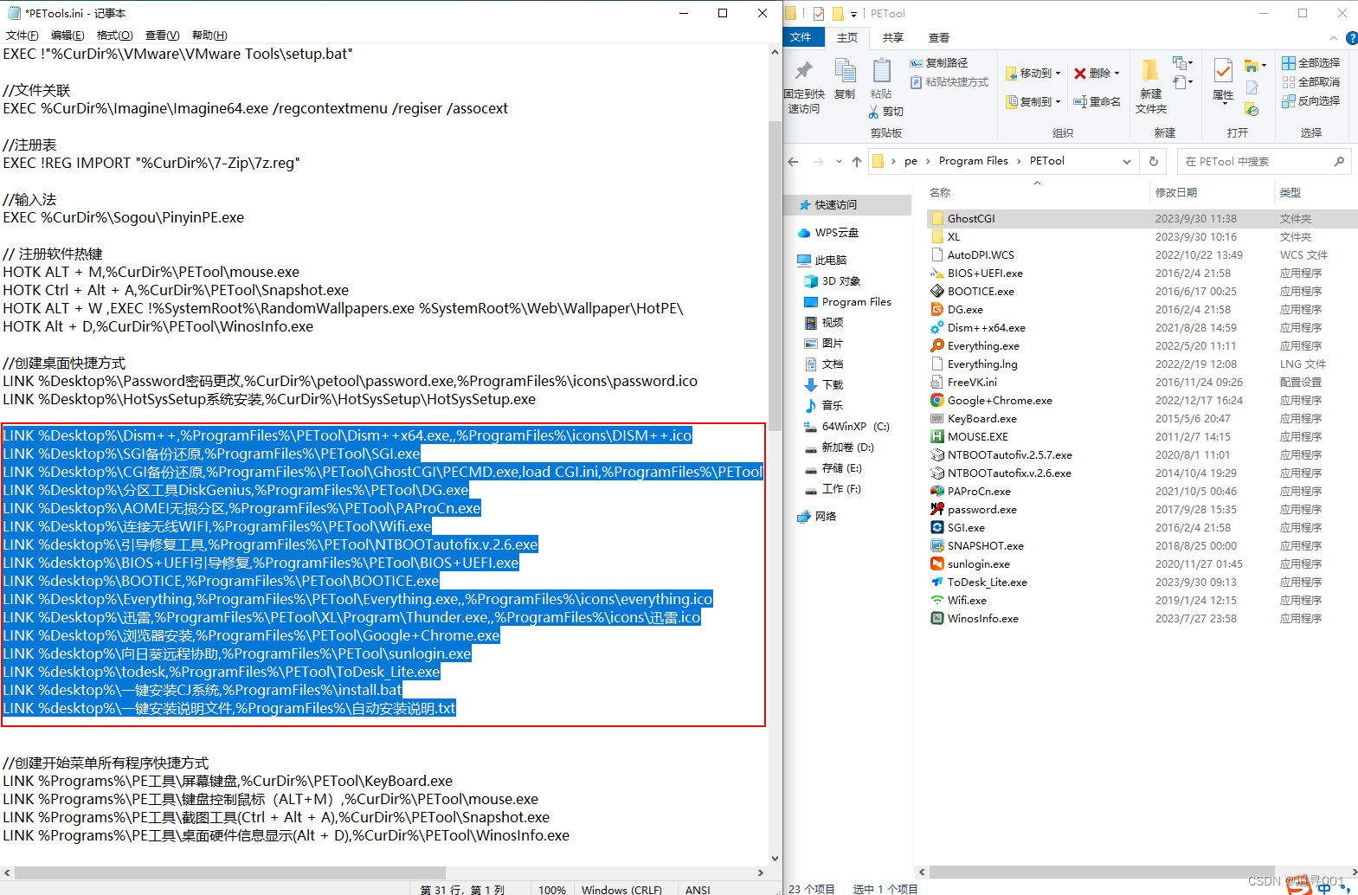Select GhostCGI folder in file list
Viewport: 1358px width, 895px height.
tap(970, 219)
